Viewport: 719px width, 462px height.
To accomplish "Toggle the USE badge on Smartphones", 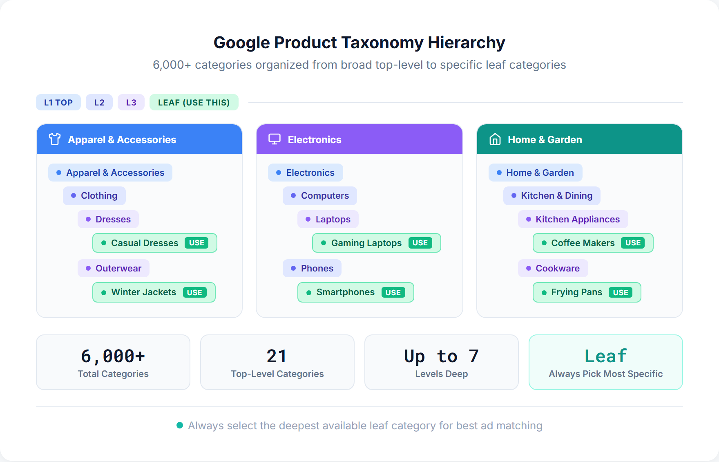I will (393, 292).
